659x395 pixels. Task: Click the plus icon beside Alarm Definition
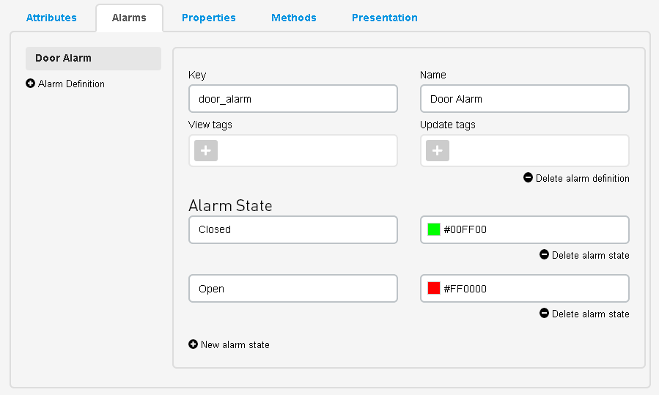(30, 84)
